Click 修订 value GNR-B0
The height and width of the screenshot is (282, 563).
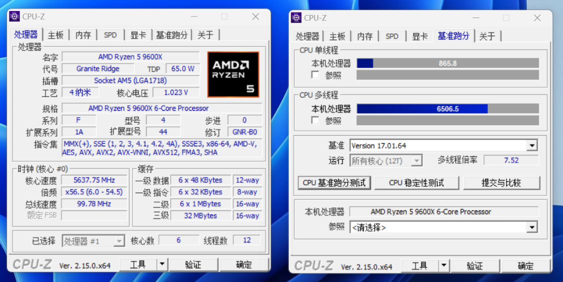pos(245,132)
